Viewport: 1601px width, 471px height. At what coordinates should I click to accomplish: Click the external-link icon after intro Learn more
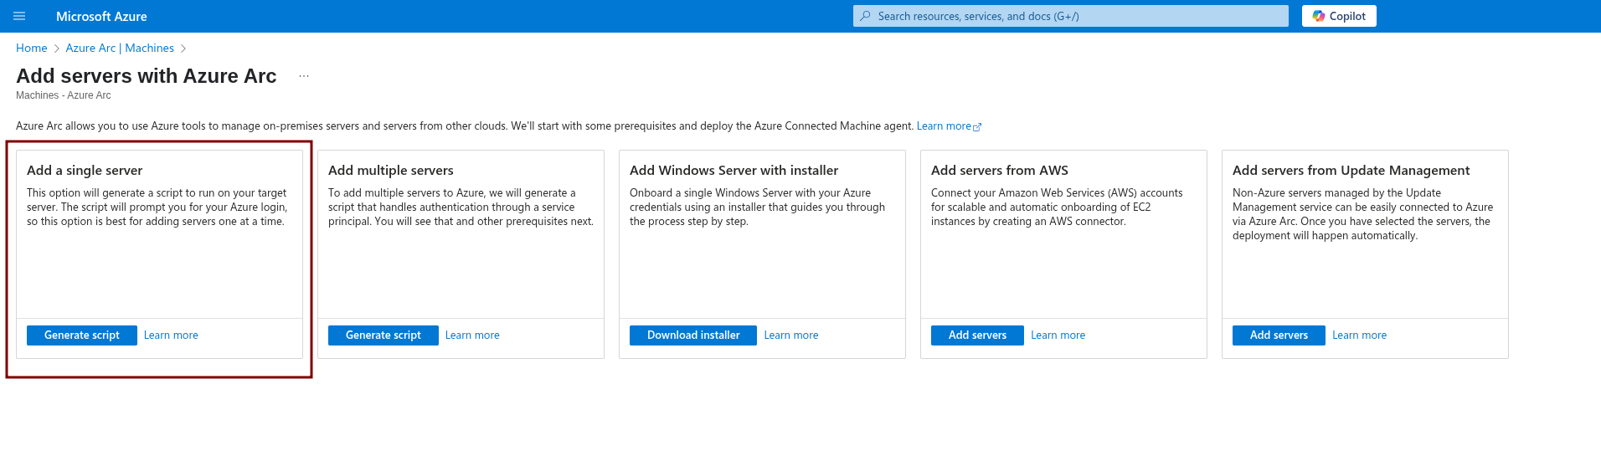click(977, 127)
